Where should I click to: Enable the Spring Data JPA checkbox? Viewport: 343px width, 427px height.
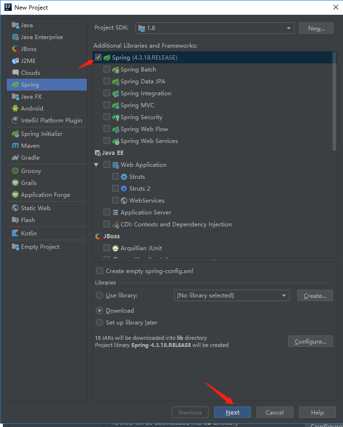107,81
